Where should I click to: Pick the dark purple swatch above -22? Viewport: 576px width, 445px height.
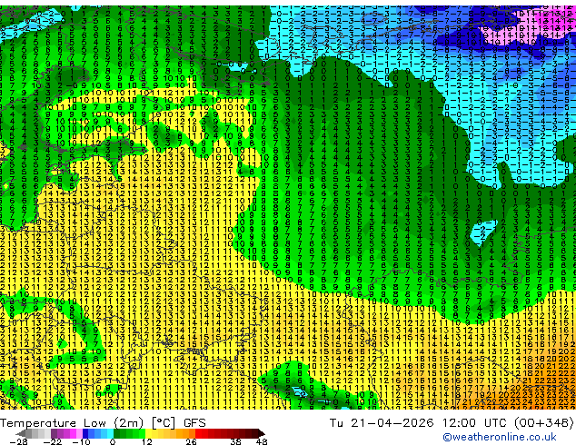[54, 433]
